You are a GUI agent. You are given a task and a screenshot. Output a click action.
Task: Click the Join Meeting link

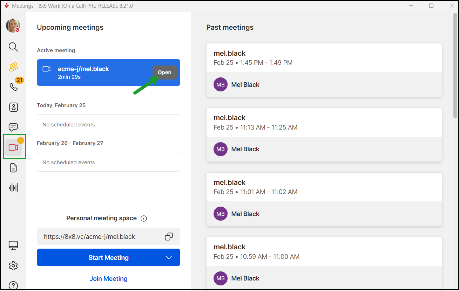108,279
